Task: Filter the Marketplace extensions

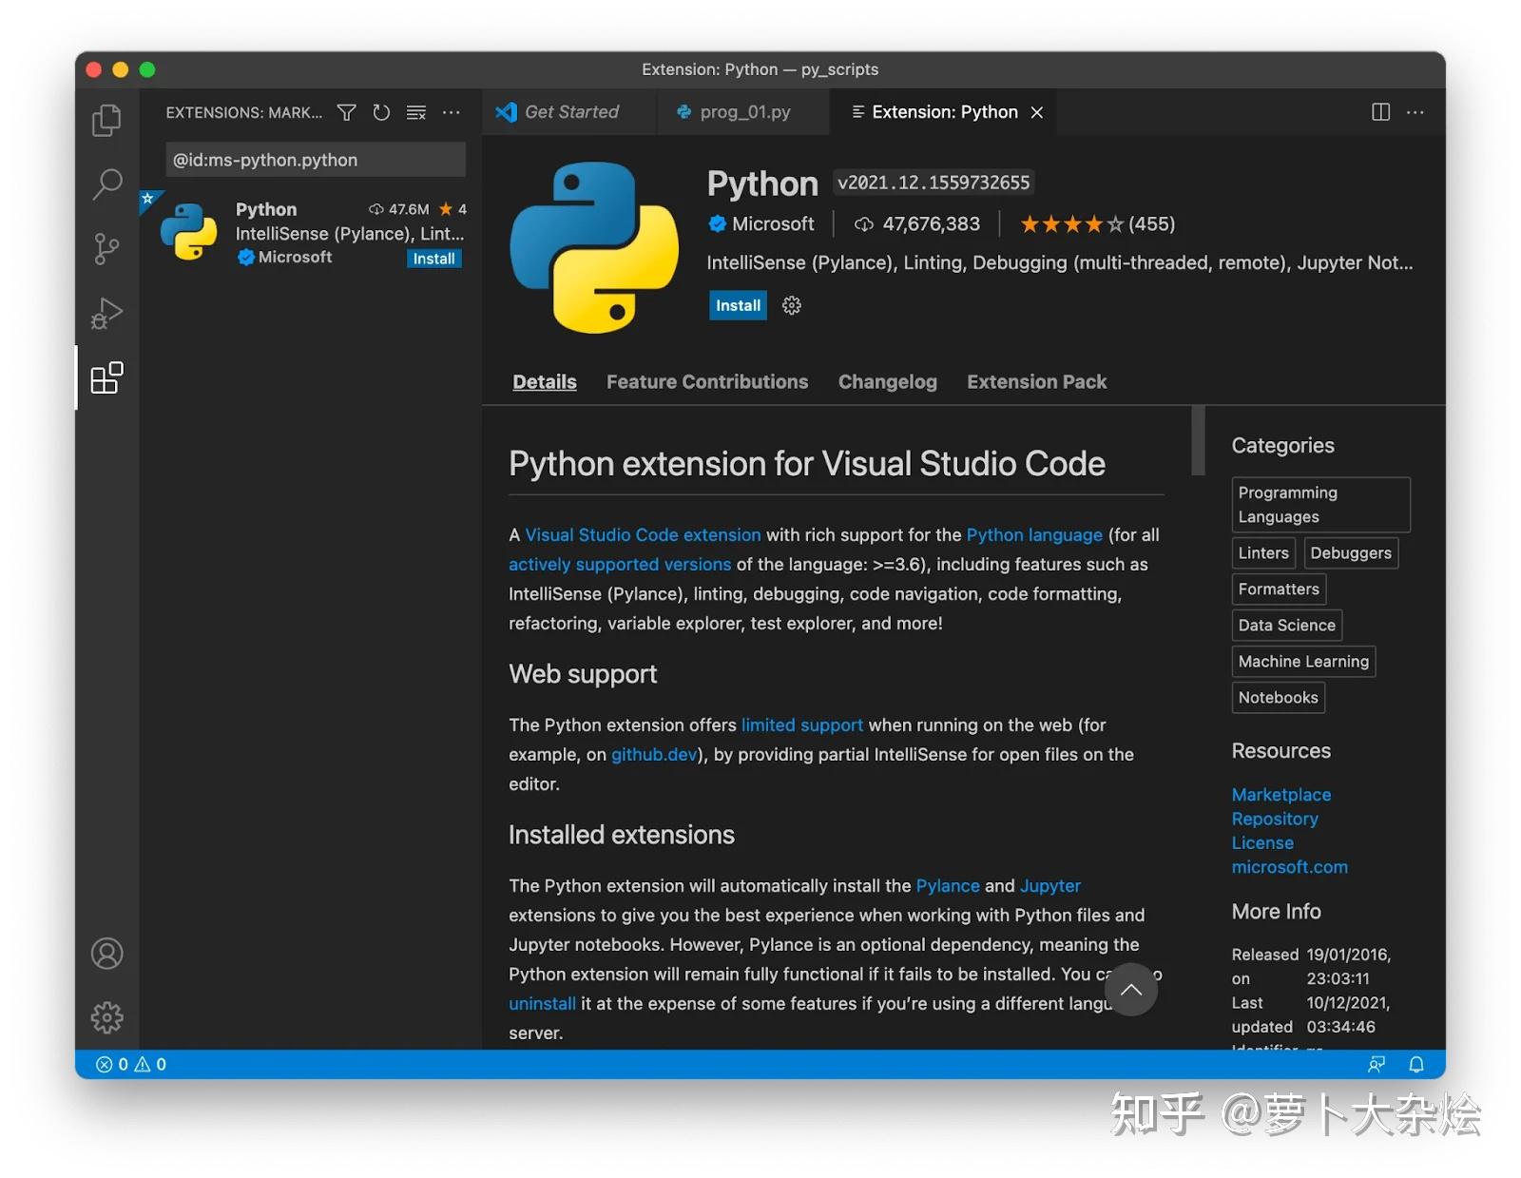Action: 346,112
